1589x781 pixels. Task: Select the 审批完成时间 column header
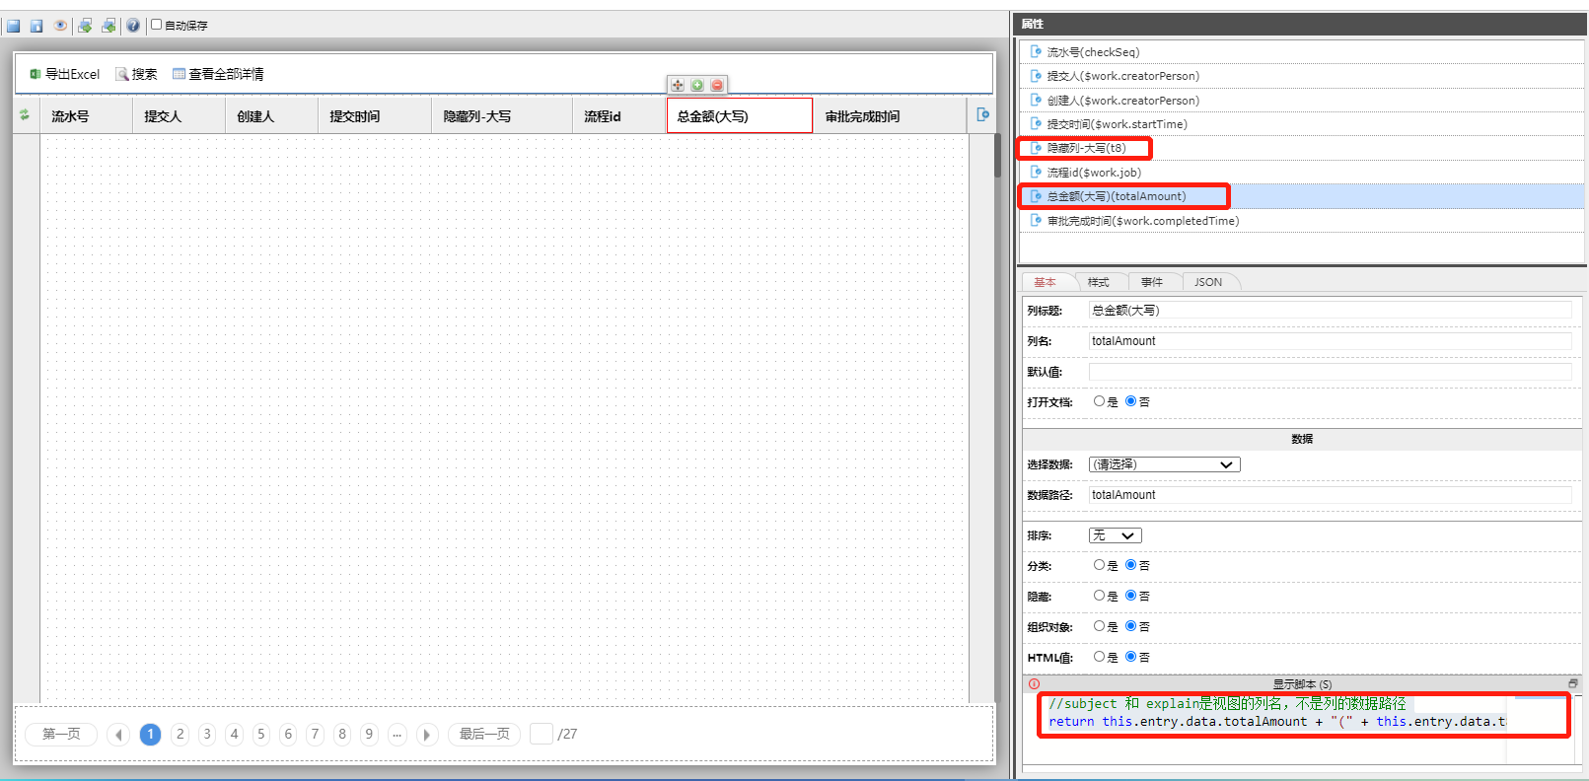(890, 115)
